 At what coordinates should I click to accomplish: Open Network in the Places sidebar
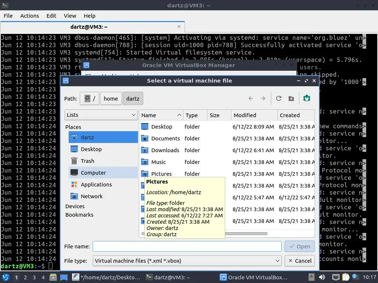point(103,196)
